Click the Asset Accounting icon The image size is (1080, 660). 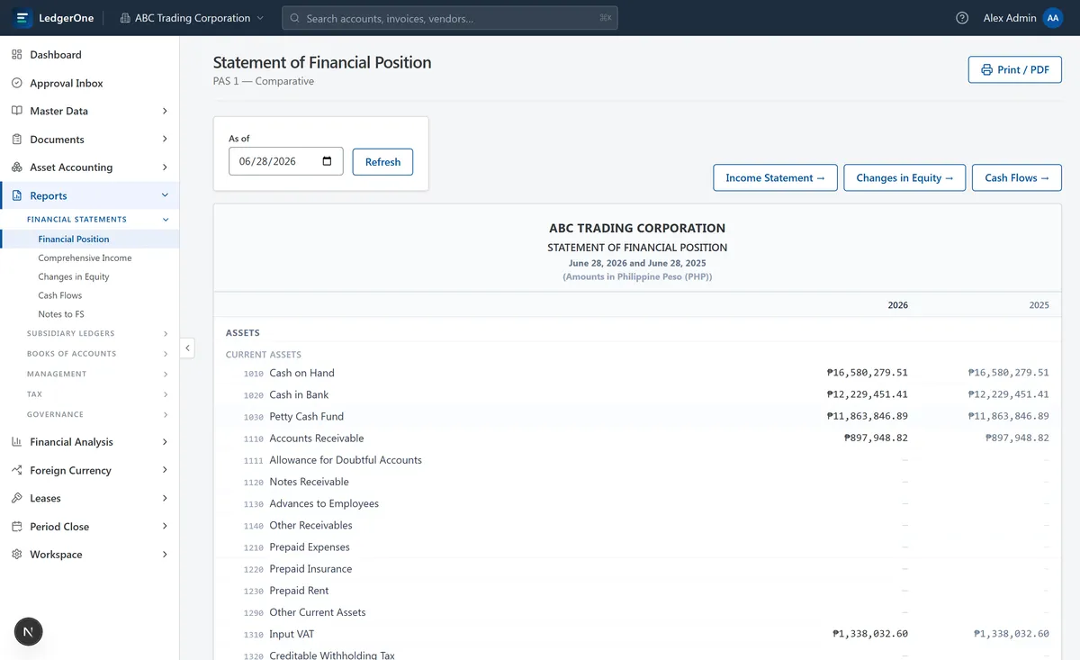17,167
